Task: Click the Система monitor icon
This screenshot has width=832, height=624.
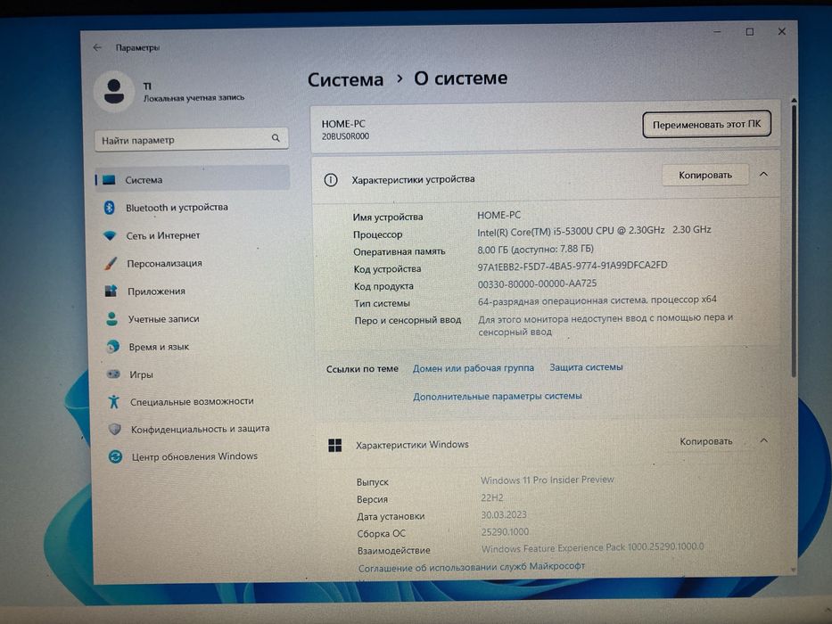Action: coord(110,179)
